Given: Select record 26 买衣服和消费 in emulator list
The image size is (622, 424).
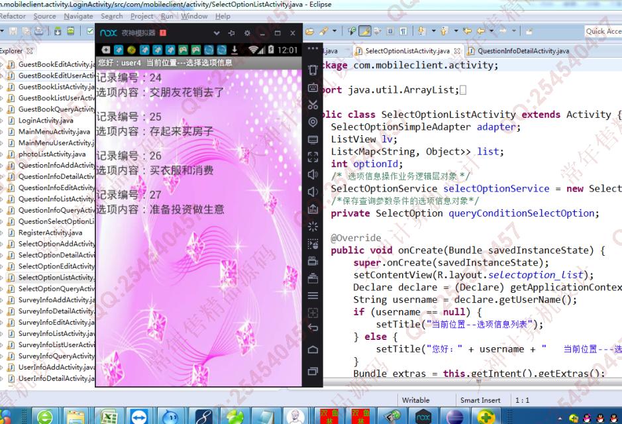Looking at the screenshot, I should click(198, 163).
